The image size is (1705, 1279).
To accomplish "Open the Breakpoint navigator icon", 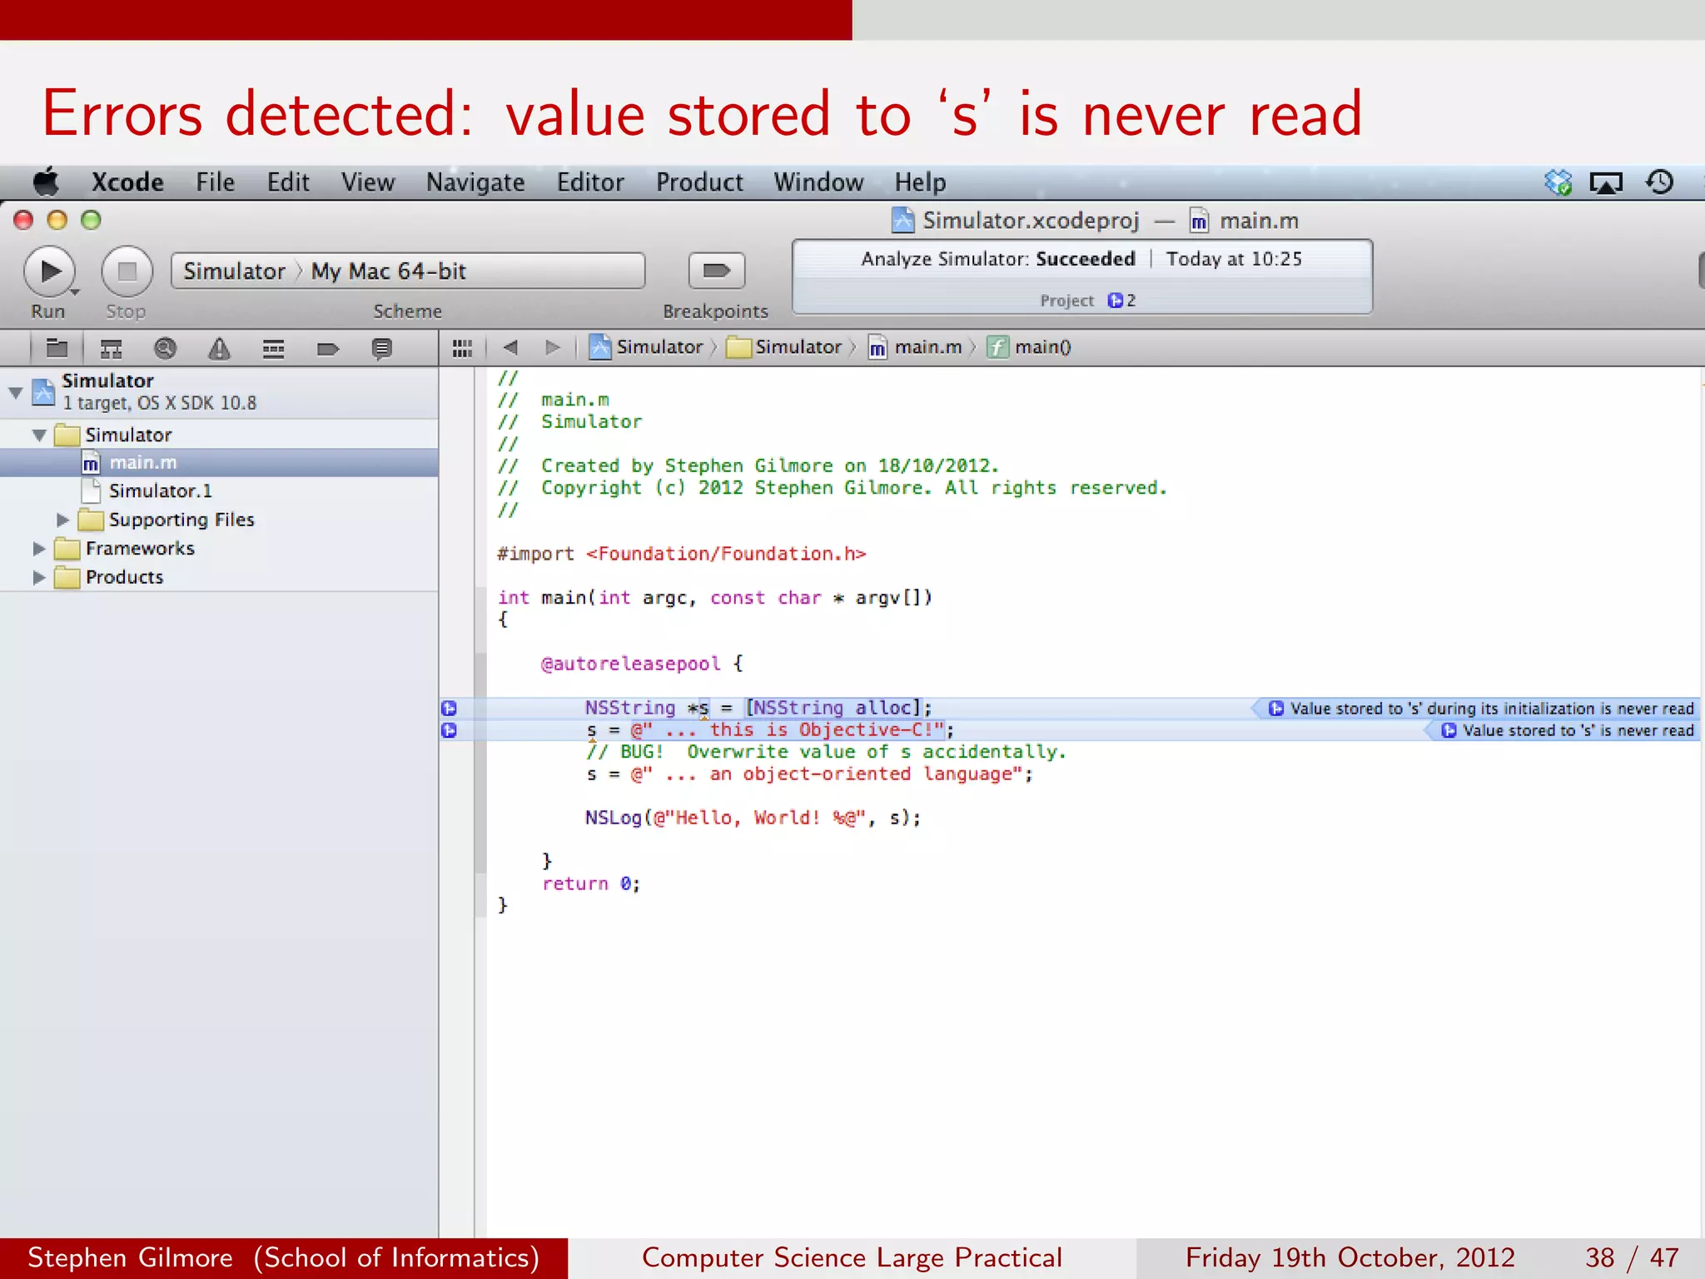I will click(x=328, y=348).
